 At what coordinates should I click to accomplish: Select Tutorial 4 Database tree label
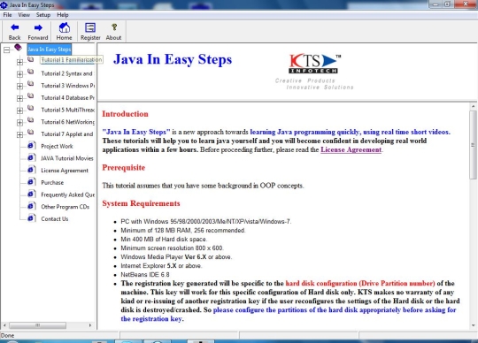point(67,98)
